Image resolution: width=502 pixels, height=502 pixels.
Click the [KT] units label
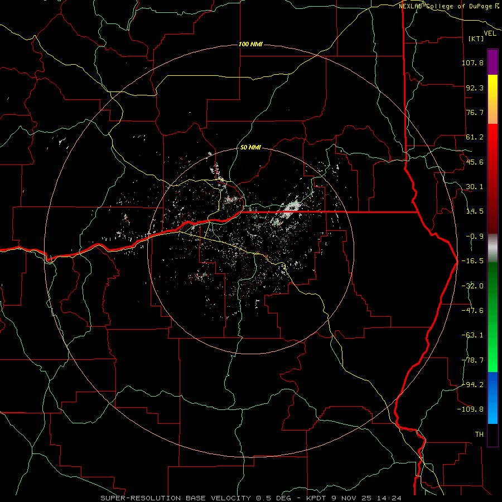(476, 38)
